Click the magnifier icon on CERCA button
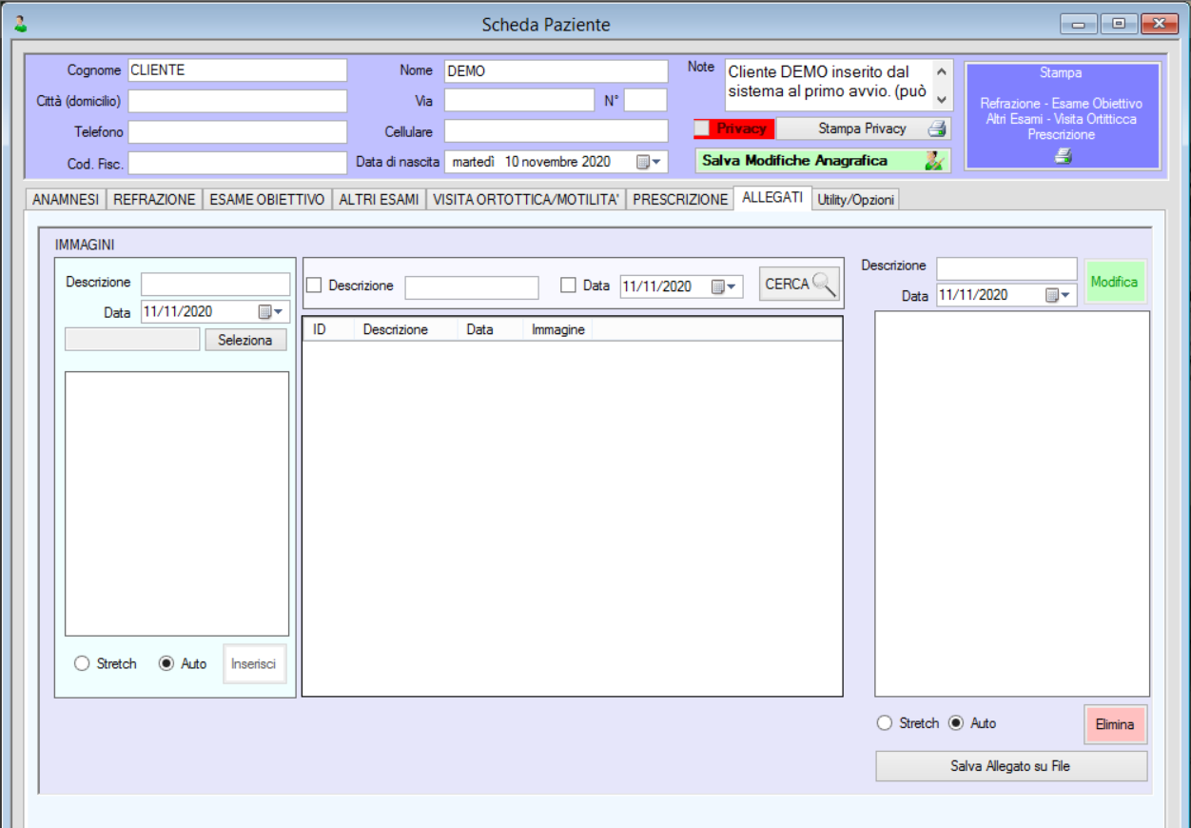The height and width of the screenshot is (828, 1191). 825,284
